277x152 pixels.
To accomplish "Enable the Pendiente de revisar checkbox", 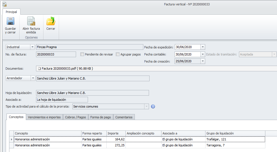I will (82, 54).
